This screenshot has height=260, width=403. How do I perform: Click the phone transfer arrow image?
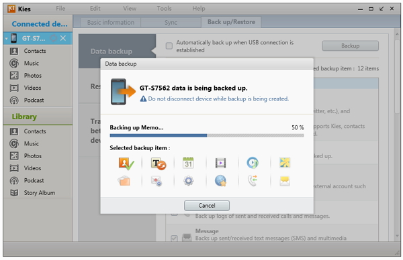(x=123, y=92)
